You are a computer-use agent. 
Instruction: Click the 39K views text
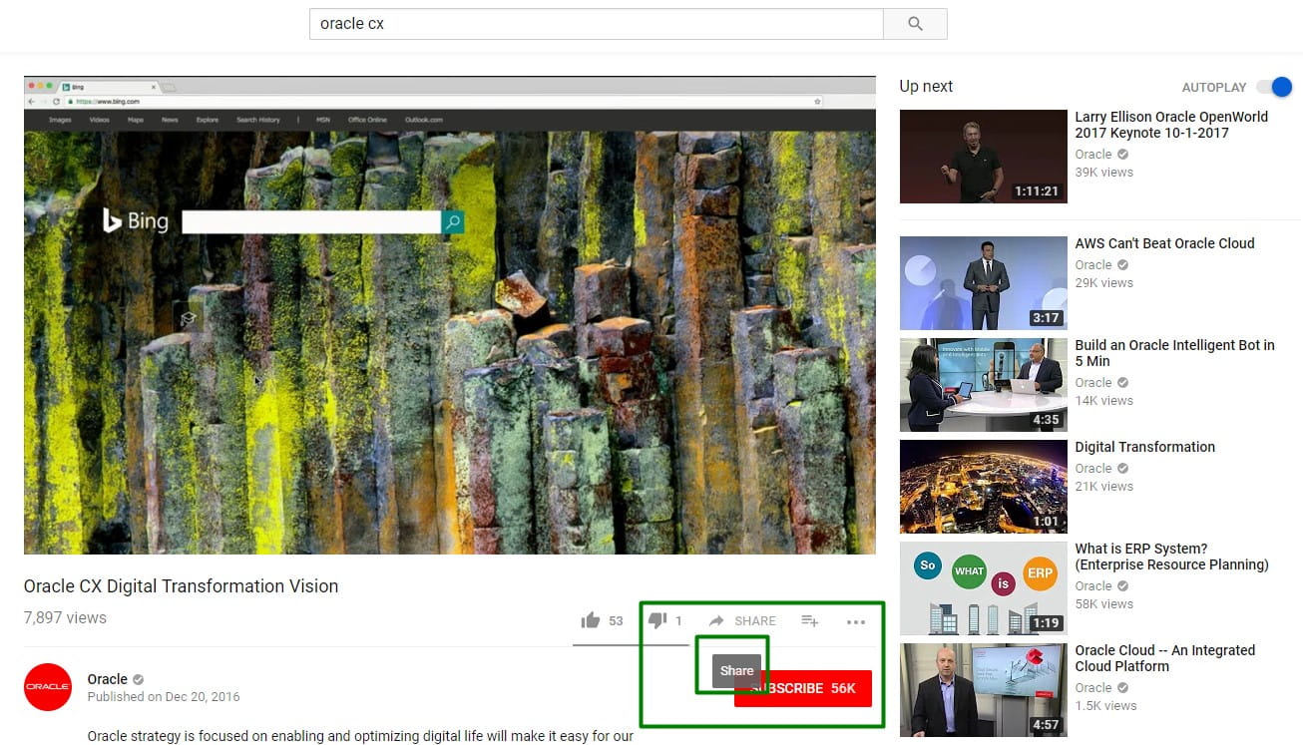1103,173
